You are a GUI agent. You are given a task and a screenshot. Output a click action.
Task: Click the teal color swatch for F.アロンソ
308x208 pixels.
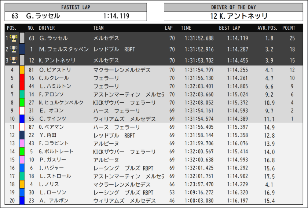point(22,94)
